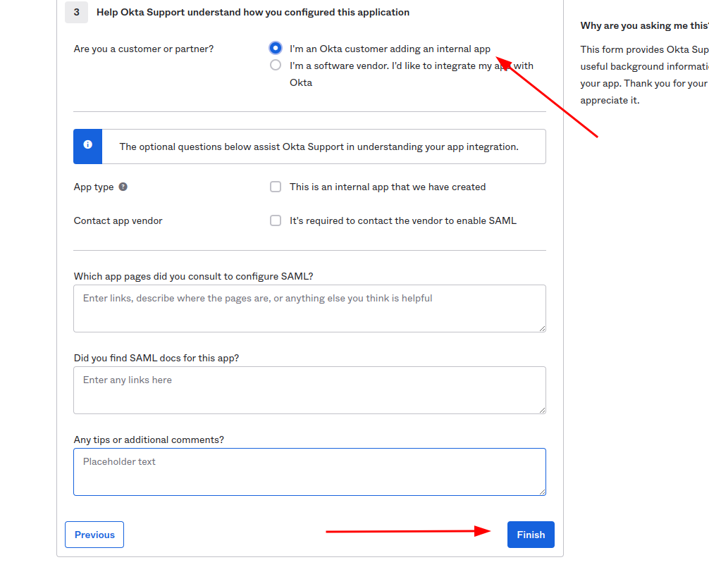Go back with the Previous button

[x=94, y=535]
